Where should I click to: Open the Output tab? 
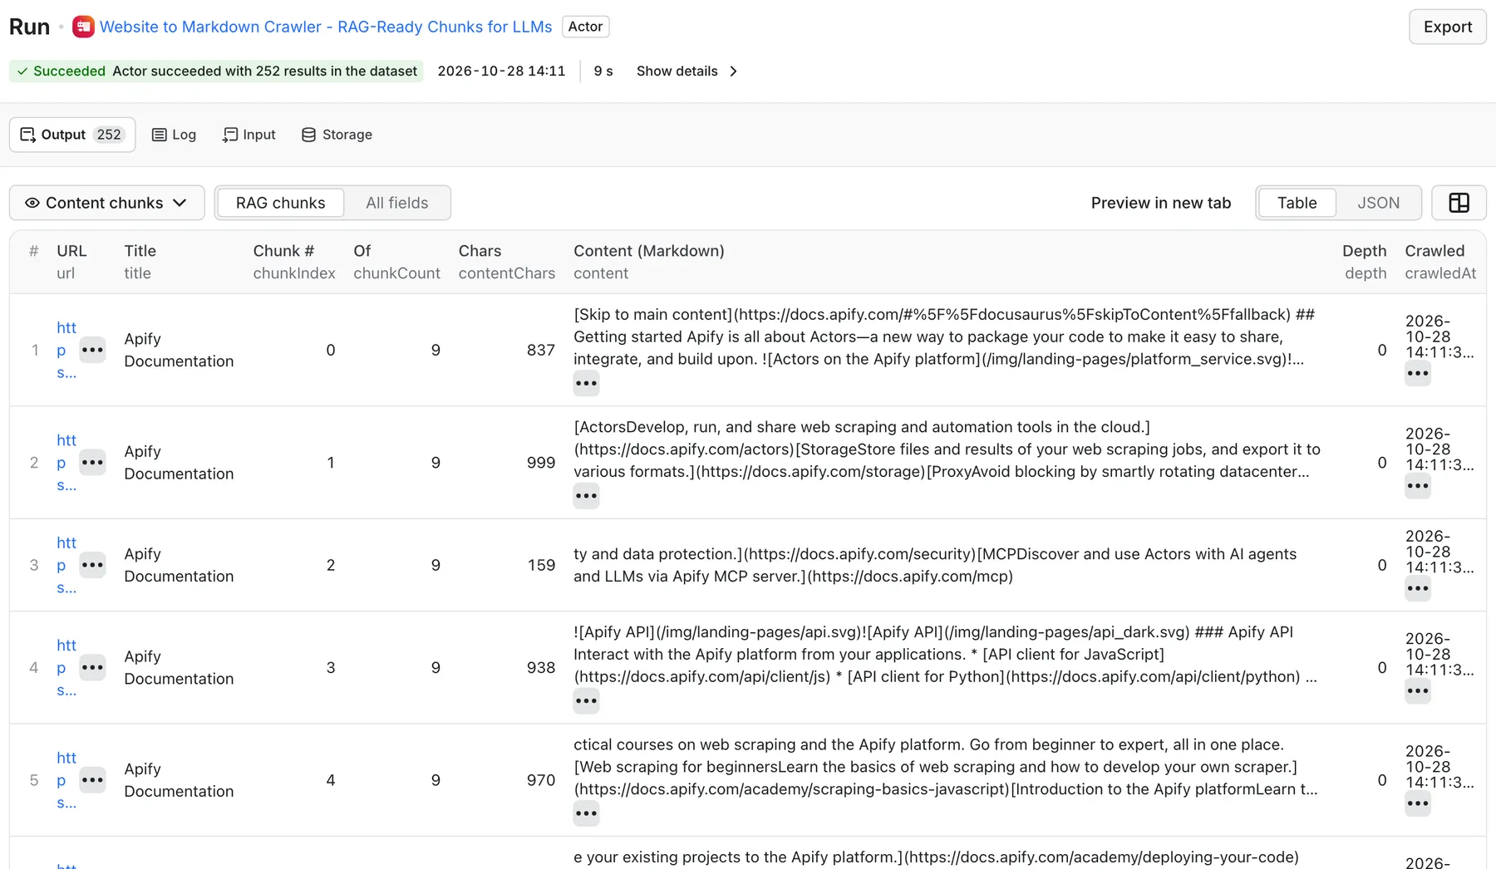(x=72, y=135)
